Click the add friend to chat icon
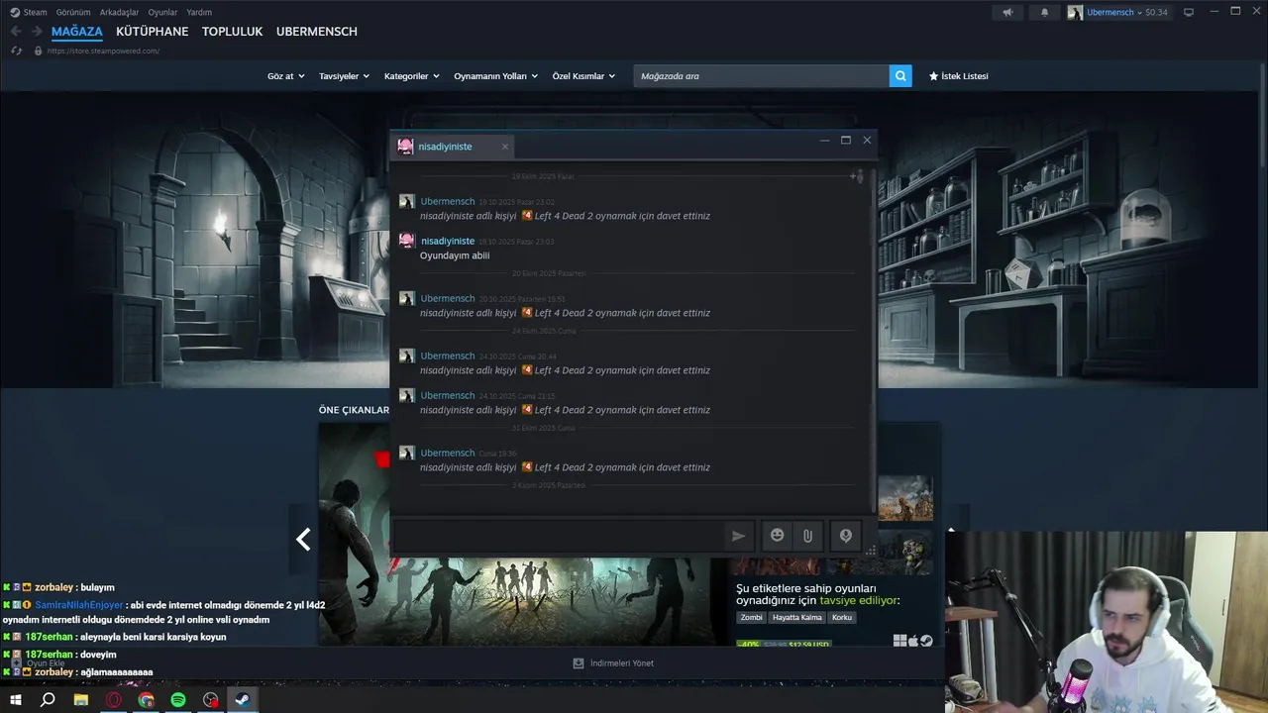1268x713 pixels. coord(856,176)
